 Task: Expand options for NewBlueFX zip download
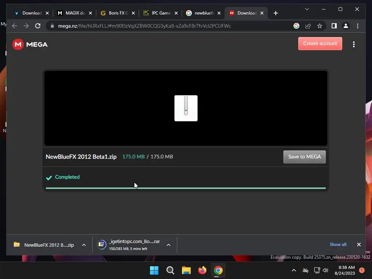[84, 245]
